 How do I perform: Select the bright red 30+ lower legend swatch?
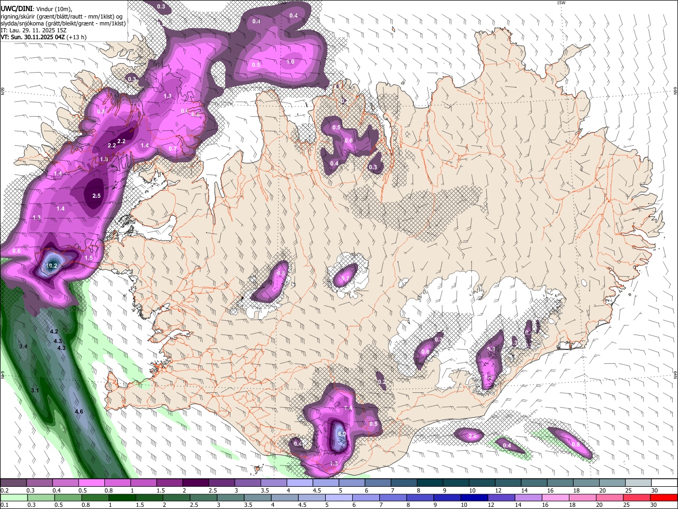point(664,497)
